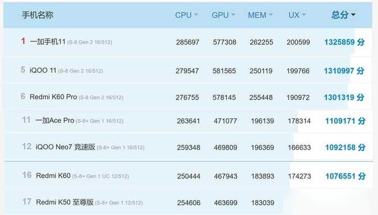The image size is (378, 215).
Task: Click total score 1325859 分
Action: [x=344, y=42]
